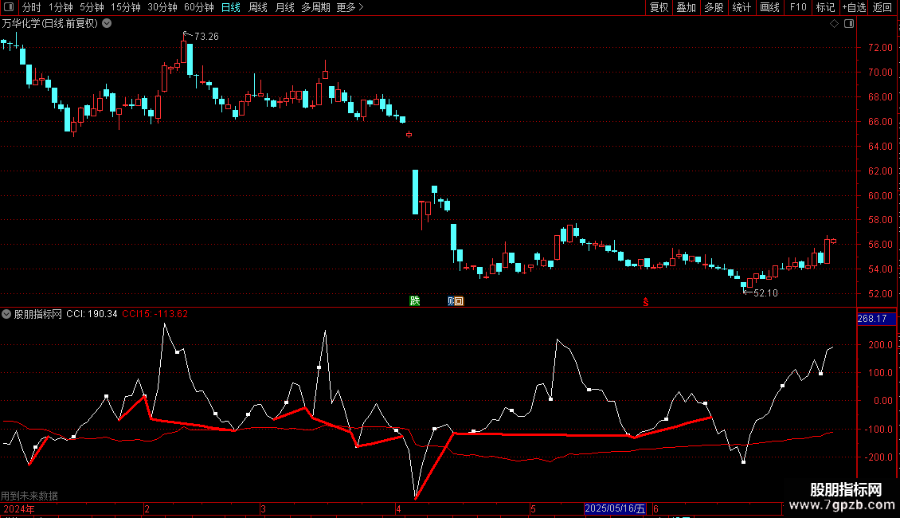The width and height of the screenshot is (900, 518).
Task: Click the orange square marker beside 财
Action: pyautogui.click(x=459, y=301)
